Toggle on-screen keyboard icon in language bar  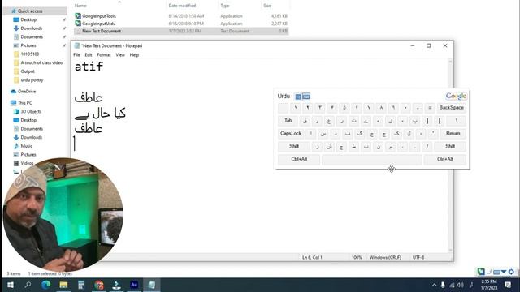496,273
